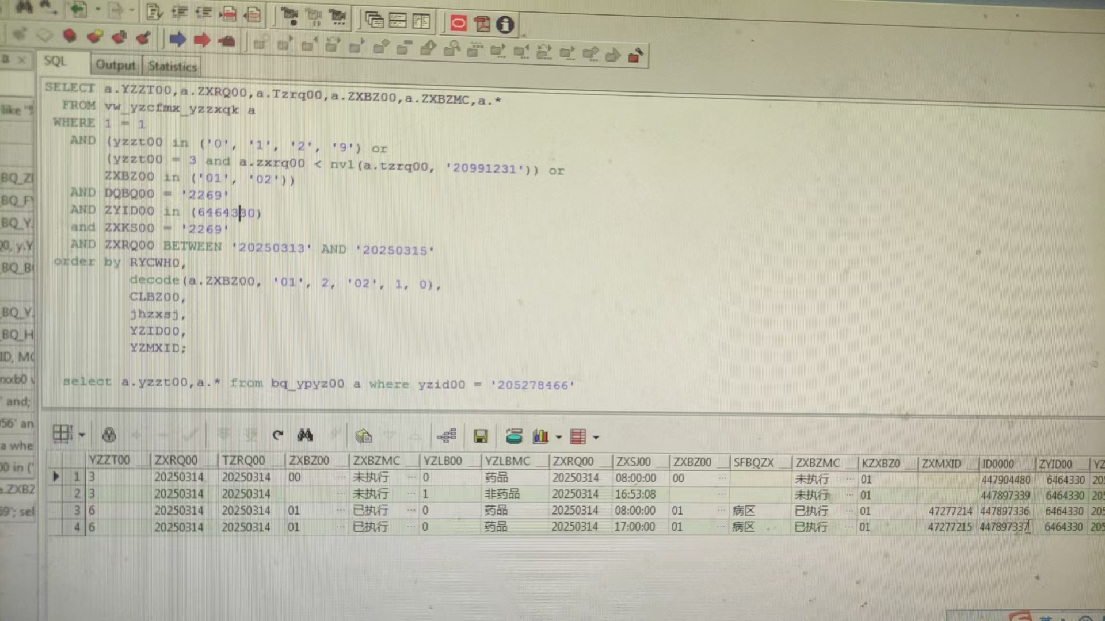Click the hierarchy tree icon in grid toolbar
The width and height of the screenshot is (1105, 621).
click(447, 436)
